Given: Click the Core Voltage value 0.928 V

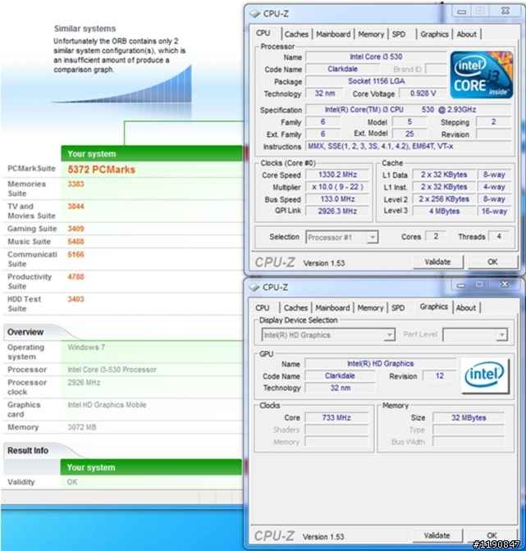Looking at the screenshot, I should (423, 93).
